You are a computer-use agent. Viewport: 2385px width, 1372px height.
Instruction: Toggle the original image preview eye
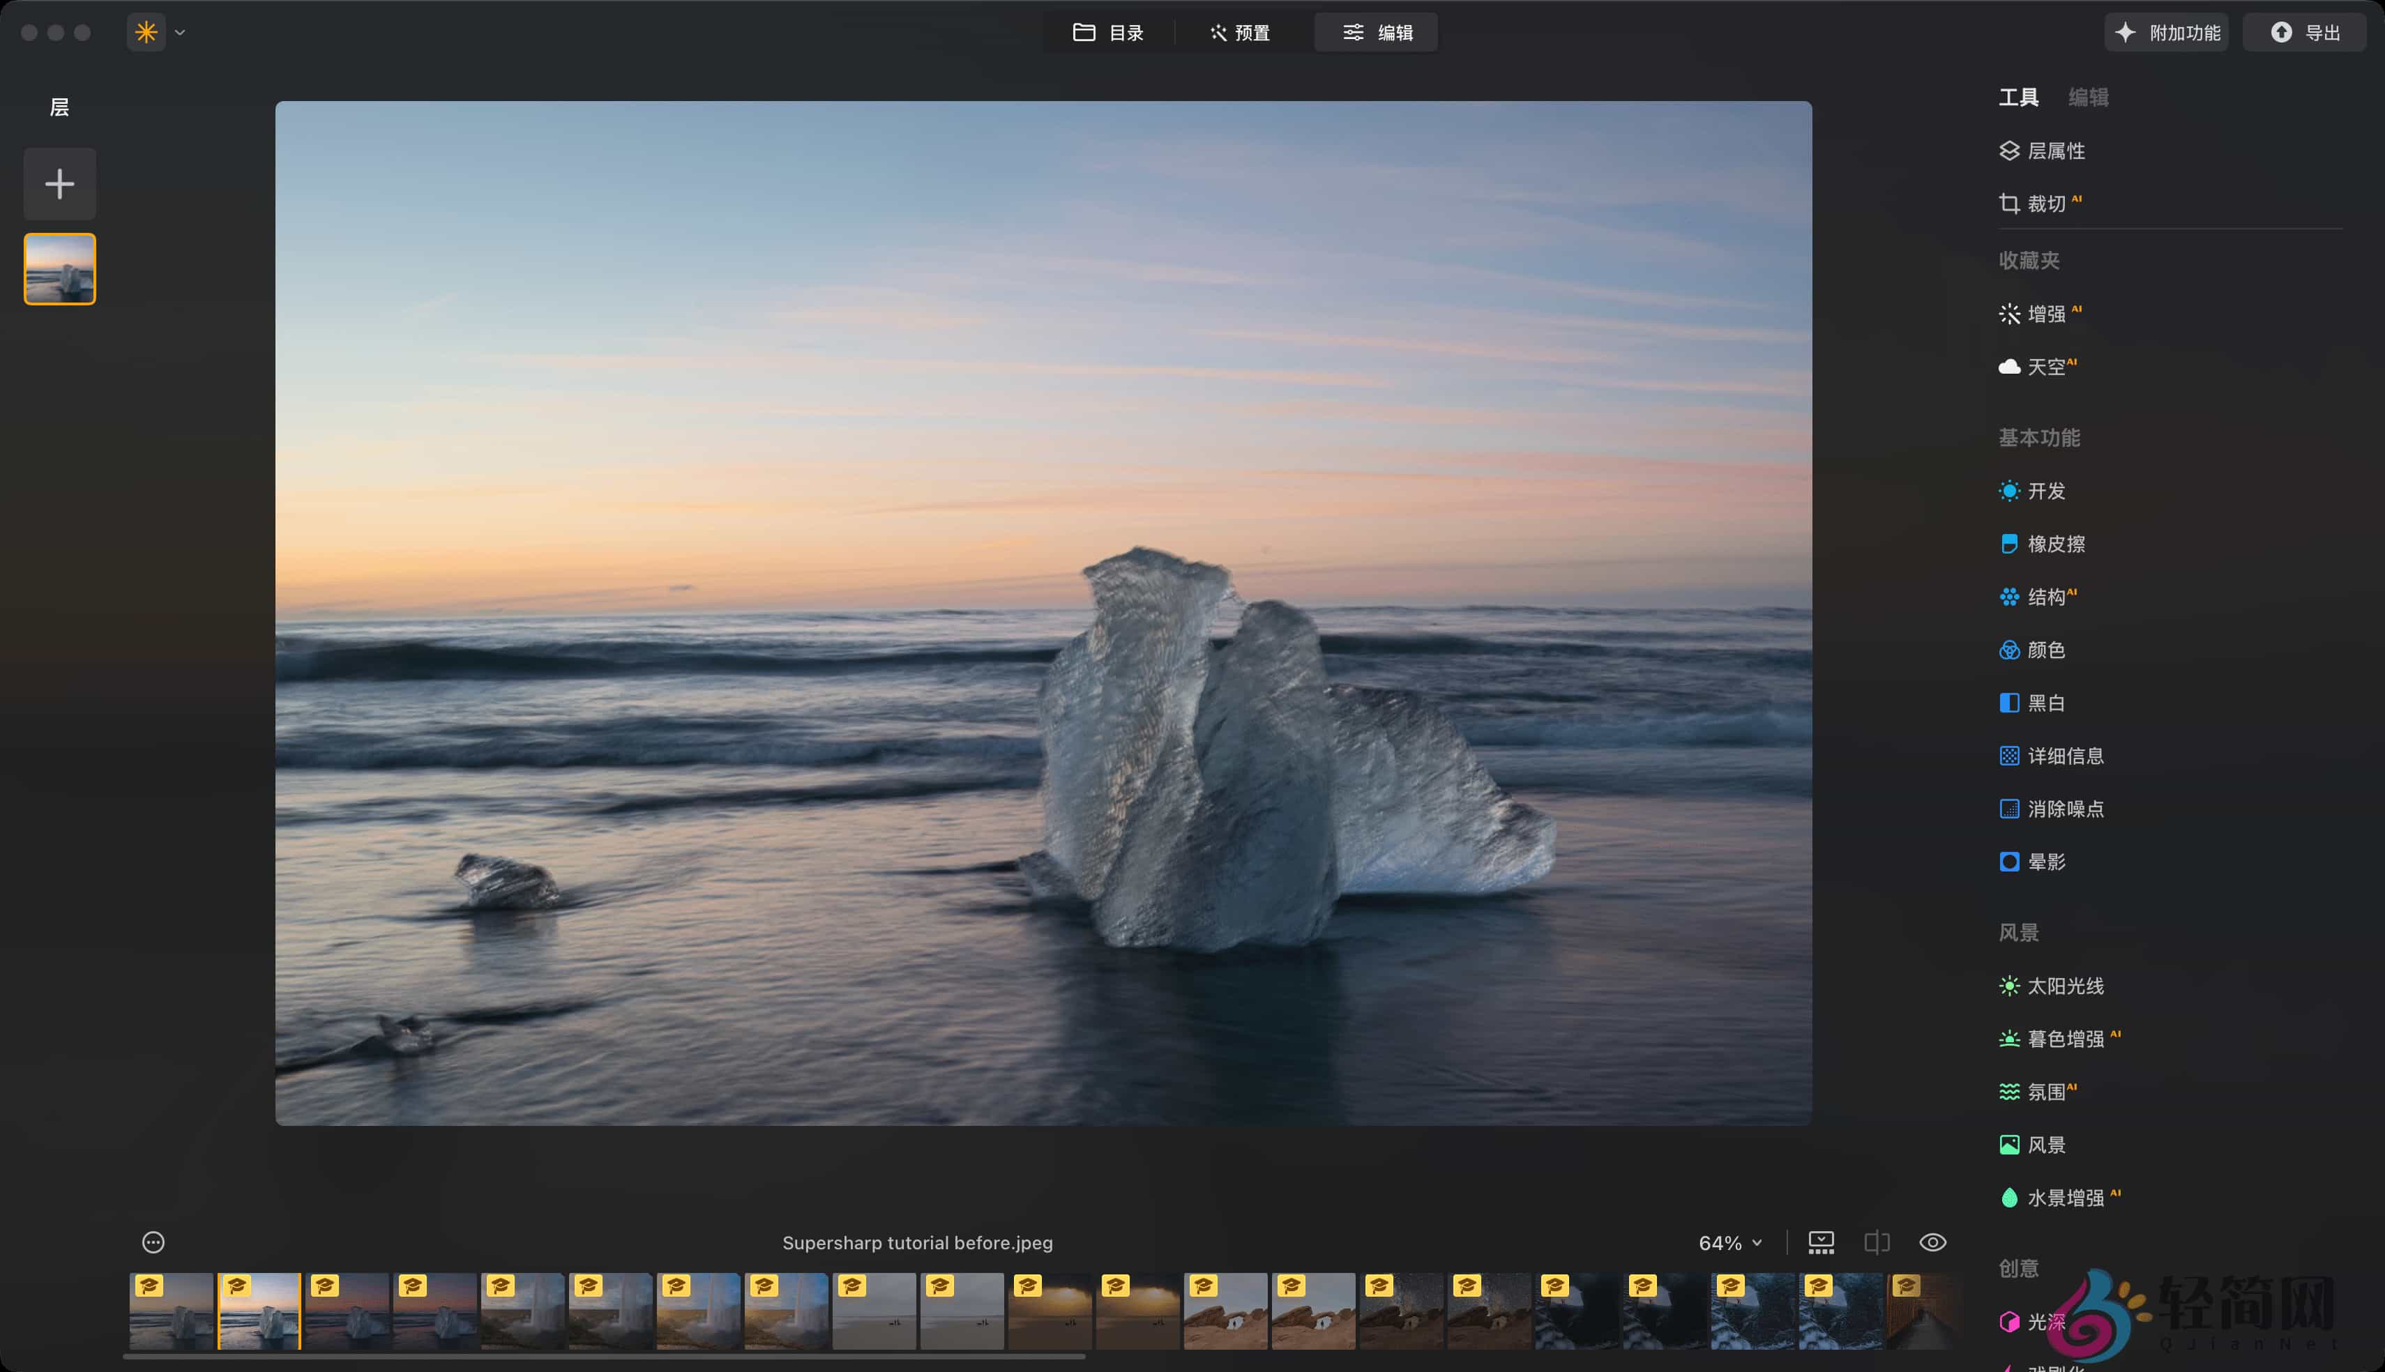point(1932,1242)
